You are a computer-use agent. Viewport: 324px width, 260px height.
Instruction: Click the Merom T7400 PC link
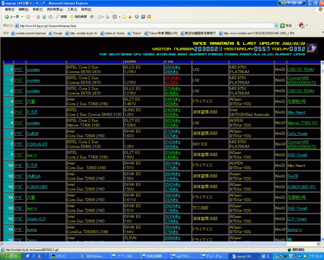pyautogui.click(x=302, y=123)
